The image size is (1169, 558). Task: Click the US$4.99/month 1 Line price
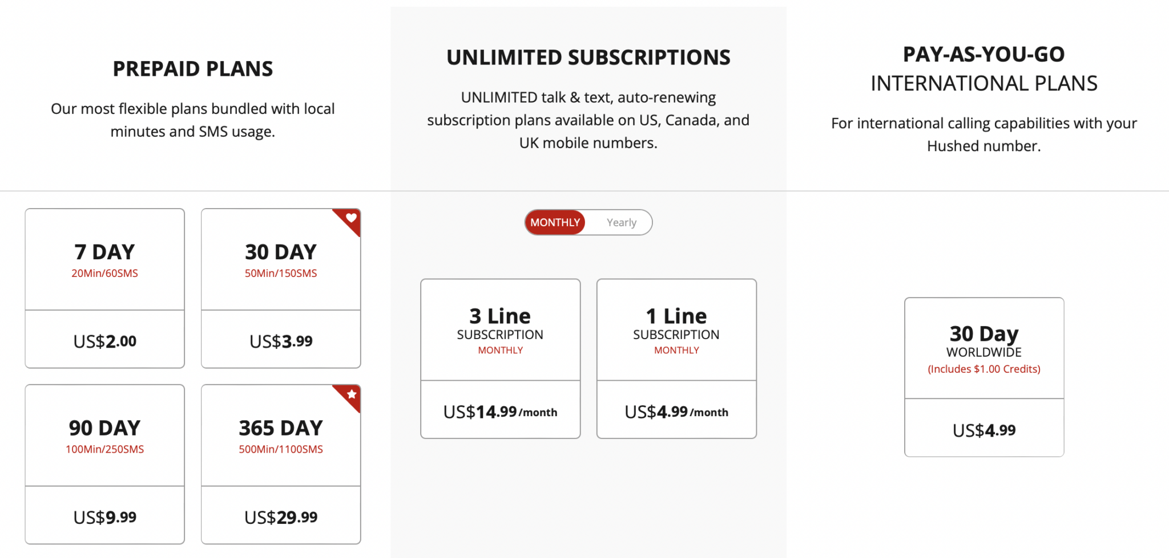676,412
